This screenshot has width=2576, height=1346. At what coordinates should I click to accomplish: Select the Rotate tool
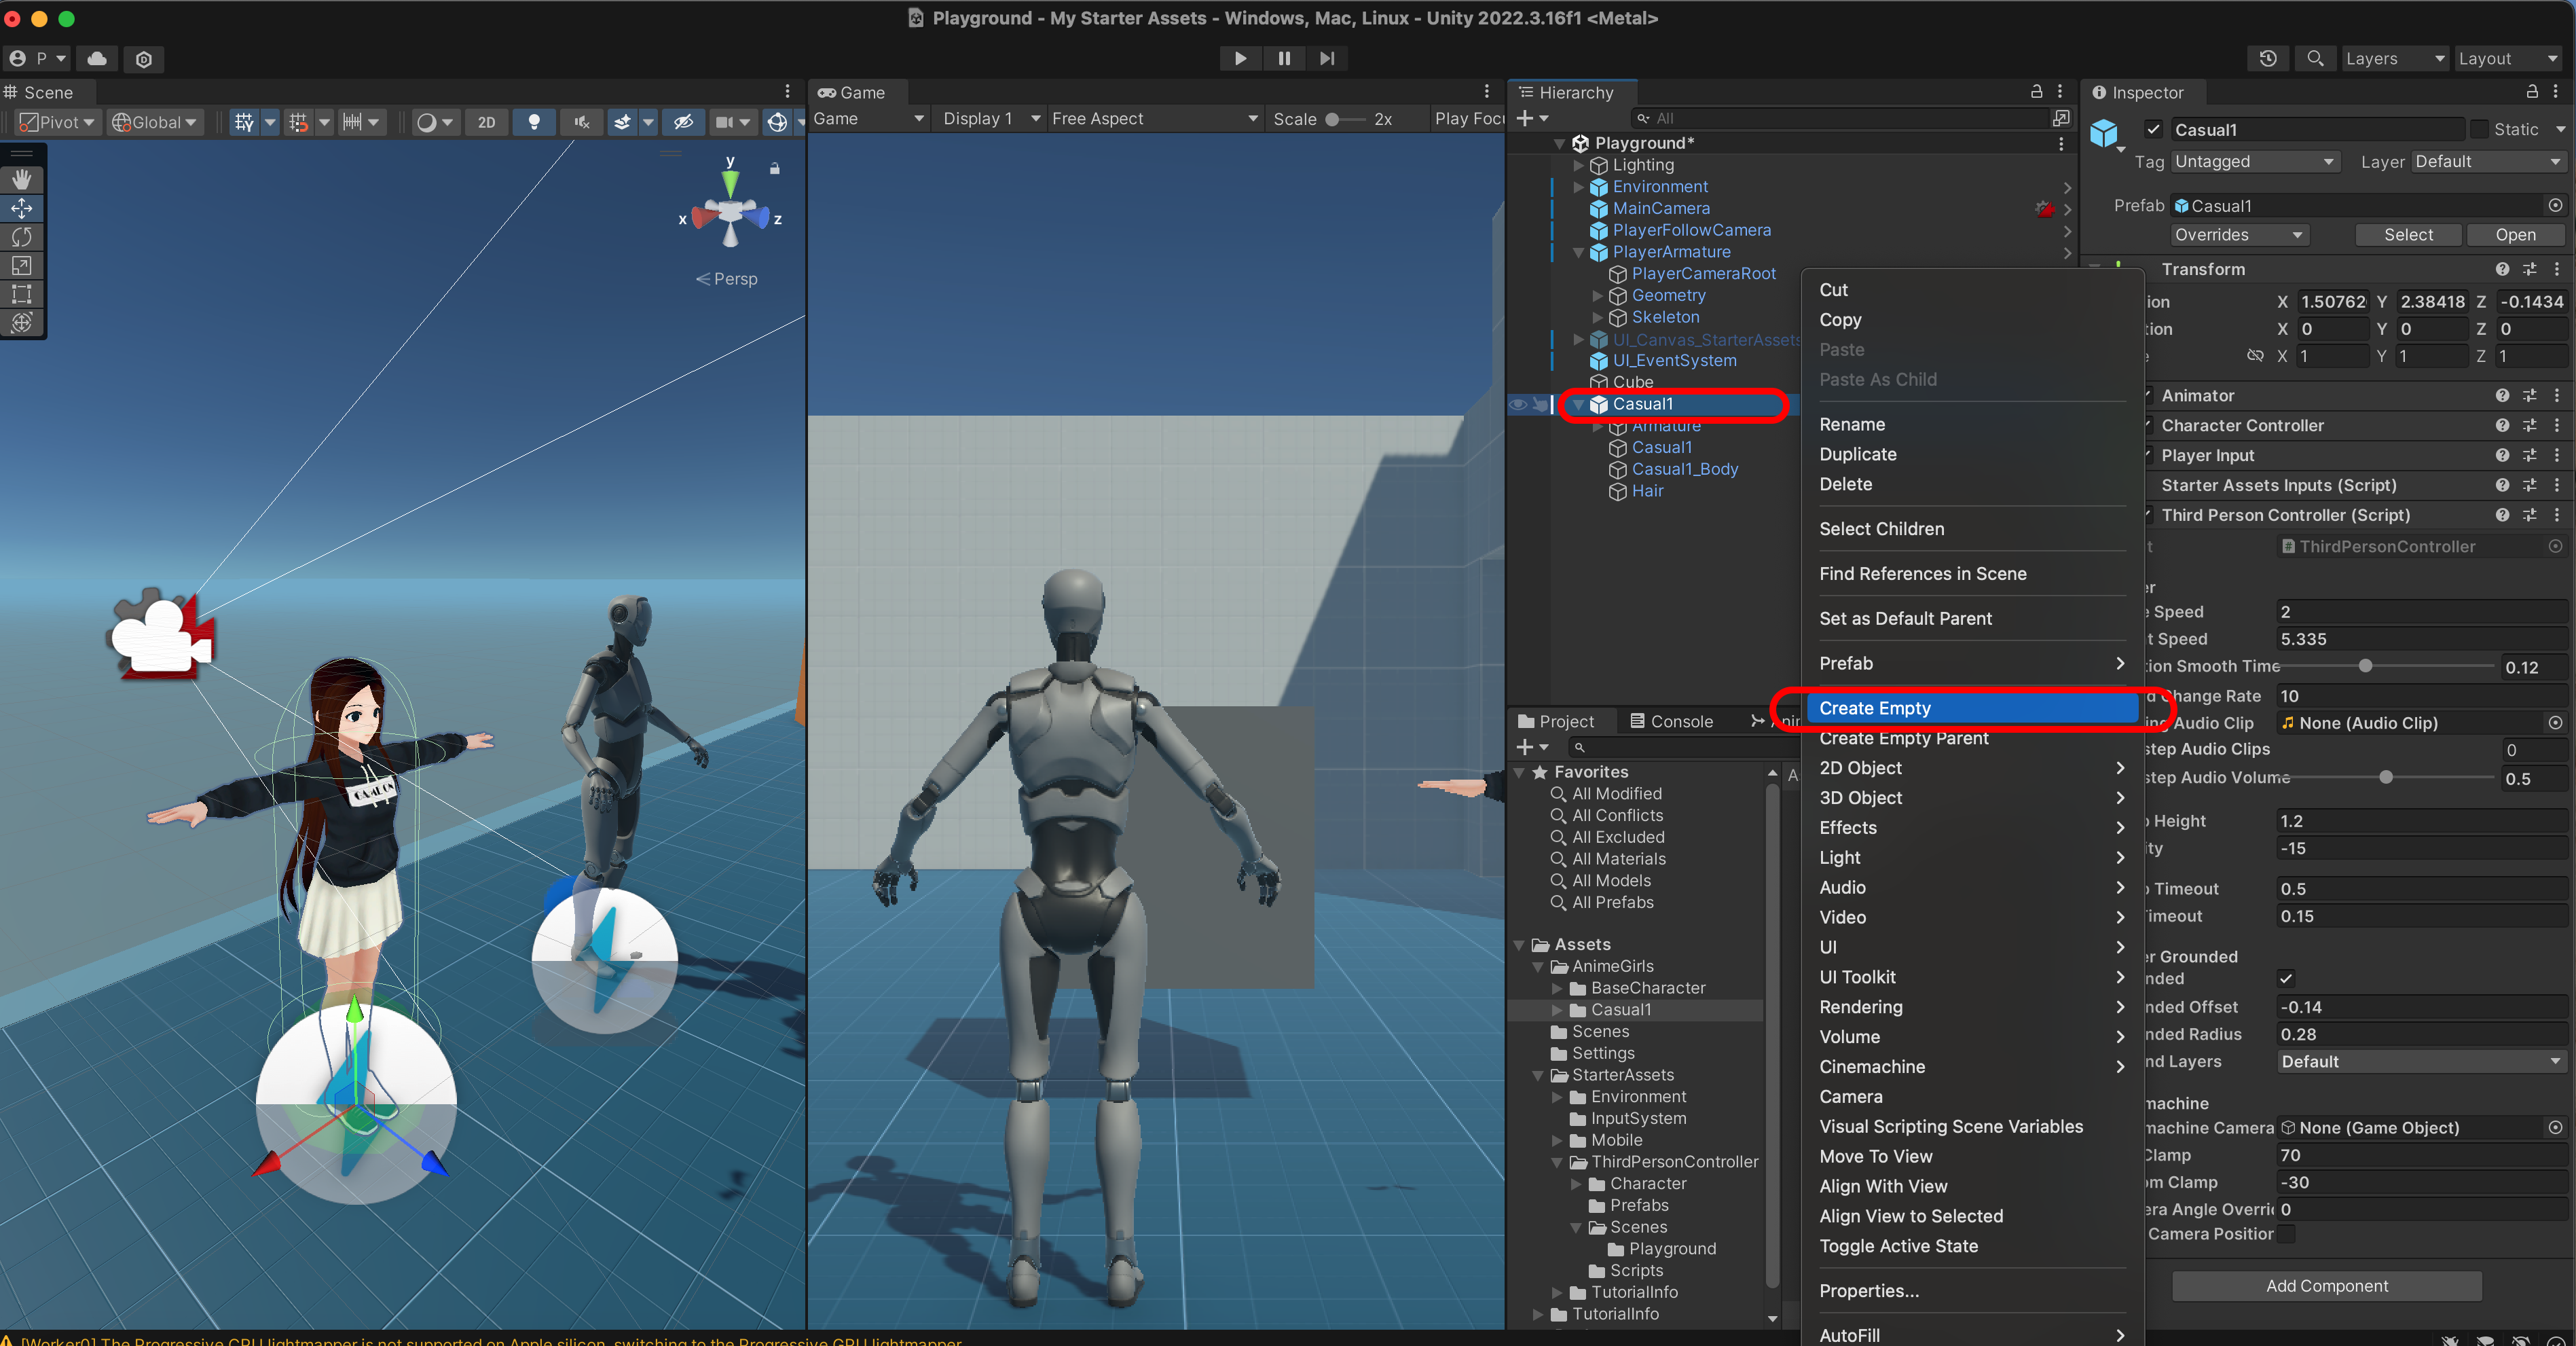tap(22, 237)
